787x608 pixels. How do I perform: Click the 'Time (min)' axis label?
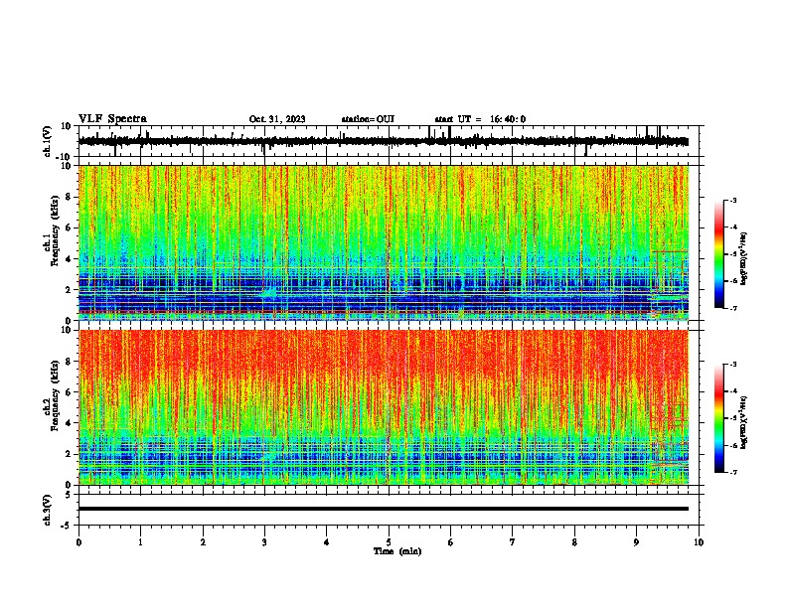click(397, 551)
